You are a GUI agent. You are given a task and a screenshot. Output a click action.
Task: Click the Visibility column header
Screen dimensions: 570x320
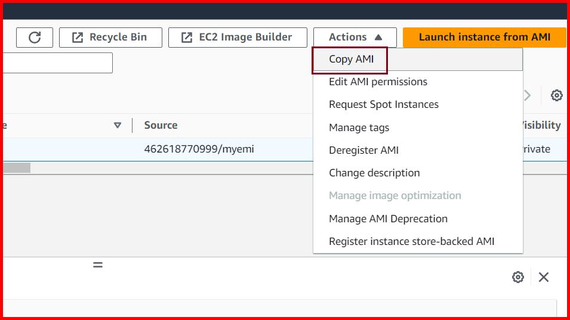(542, 125)
